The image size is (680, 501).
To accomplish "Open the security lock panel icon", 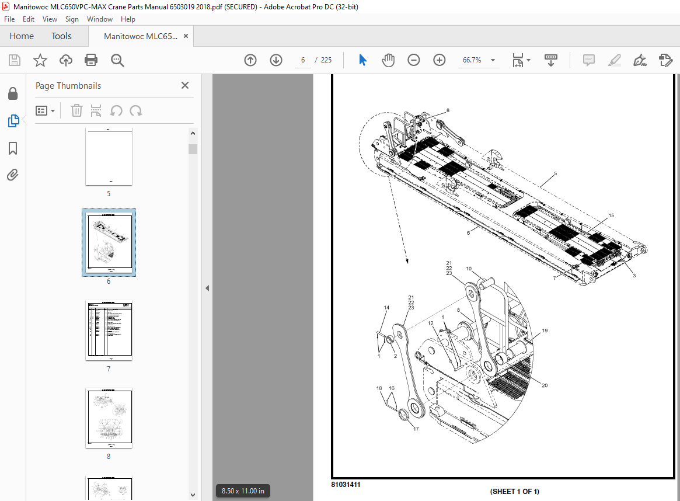I will point(13,93).
